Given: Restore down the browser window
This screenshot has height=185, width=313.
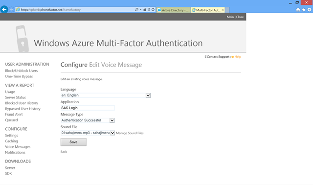Looking at the screenshot, I should pos(297,2).
